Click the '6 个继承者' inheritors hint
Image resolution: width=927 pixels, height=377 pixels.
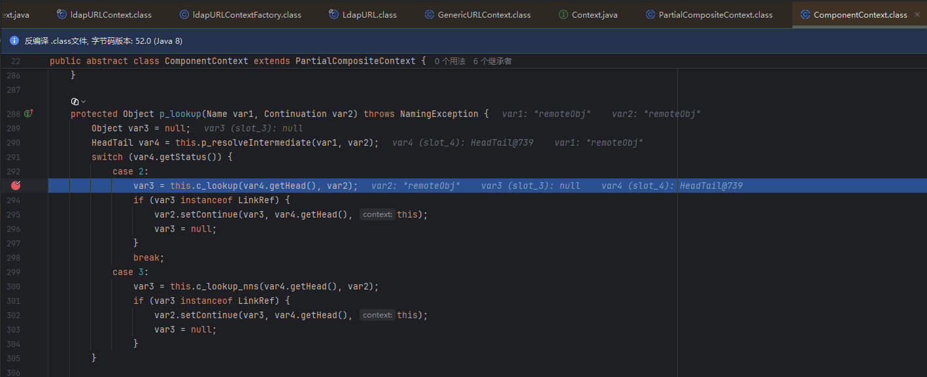click(x=492, y=61)
